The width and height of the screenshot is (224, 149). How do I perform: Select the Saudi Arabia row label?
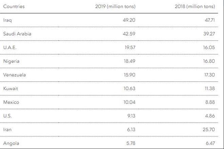[17, 34]
